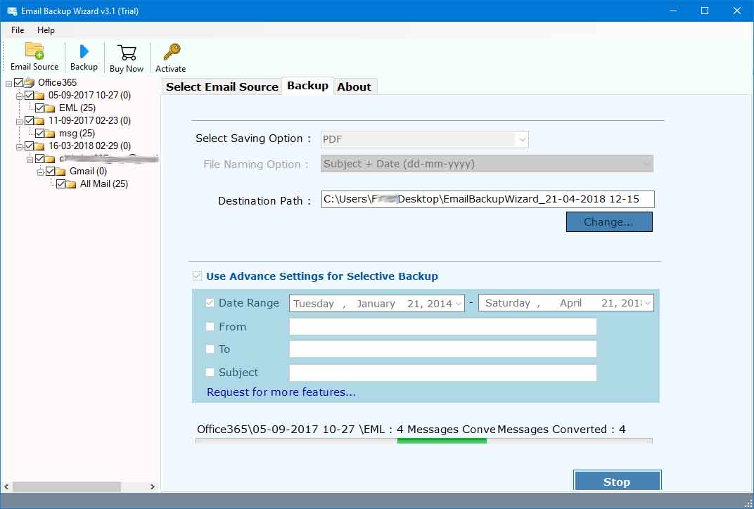Click the window resize grip in status bar
754x509 pixels.
click(x=748, y=503)
